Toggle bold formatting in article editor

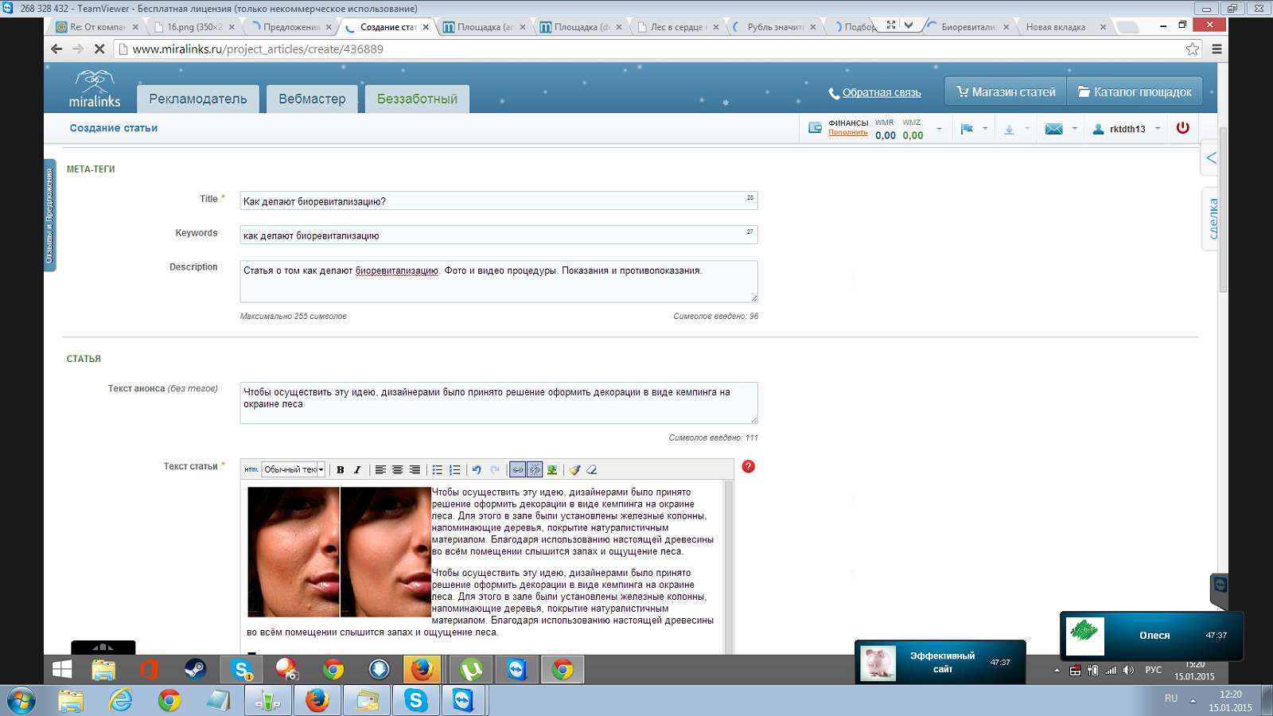pos(341,469)
